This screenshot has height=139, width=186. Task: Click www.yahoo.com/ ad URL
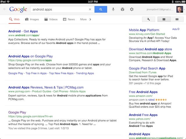[139, 119]
